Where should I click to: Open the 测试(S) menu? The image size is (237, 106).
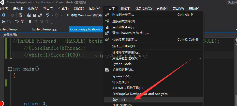pyautogui.click(x=125, y=9)
